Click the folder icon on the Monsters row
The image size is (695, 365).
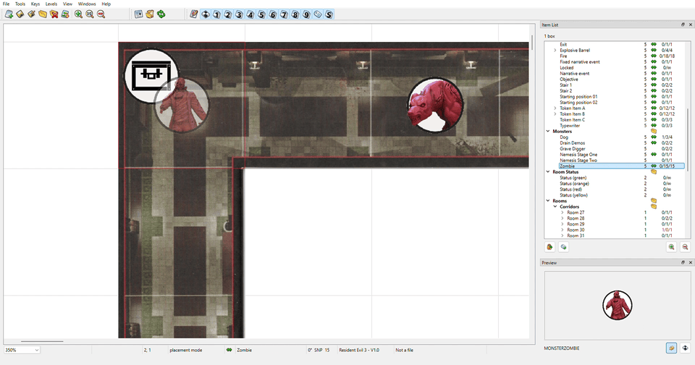pyautogui.click(x=653, y=132)
